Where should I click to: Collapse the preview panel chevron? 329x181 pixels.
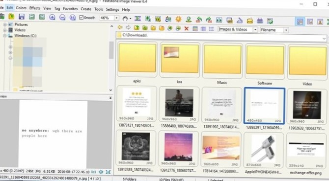click(110, 98)
